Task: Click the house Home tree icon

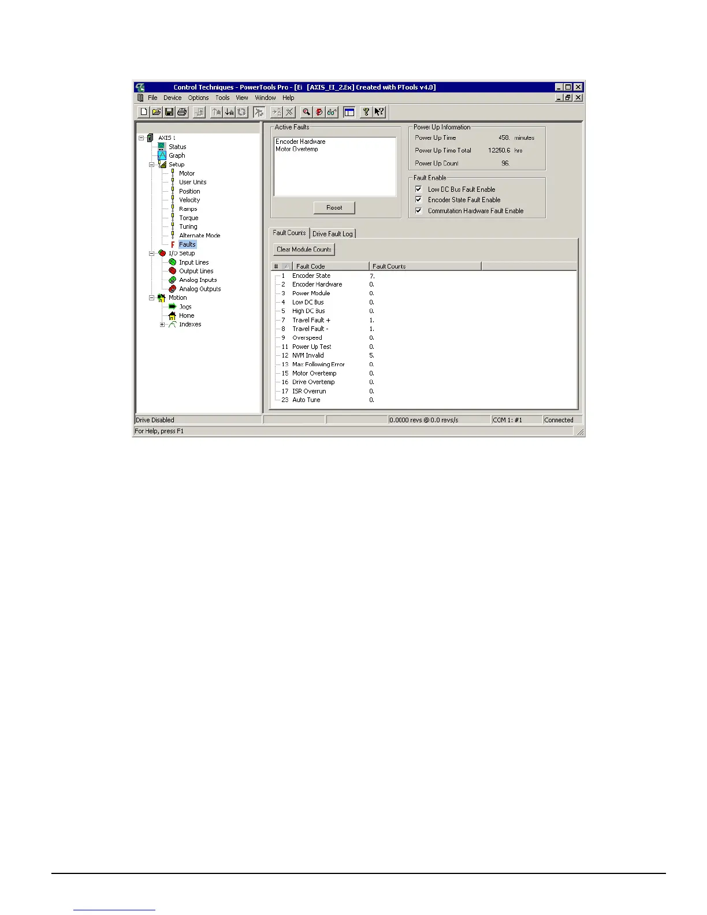Action: pyautogui.click(x=172, y=315)
